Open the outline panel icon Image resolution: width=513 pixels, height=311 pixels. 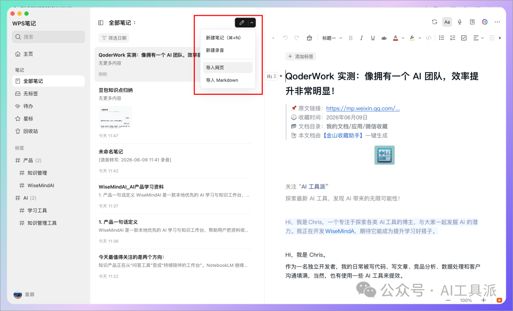(x=472, y=22)
